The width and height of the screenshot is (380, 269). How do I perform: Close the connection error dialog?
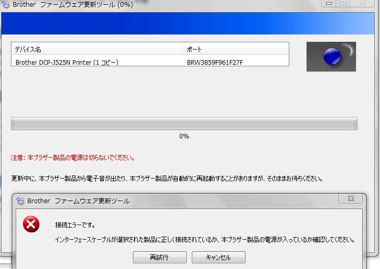[x=351, y=198]
